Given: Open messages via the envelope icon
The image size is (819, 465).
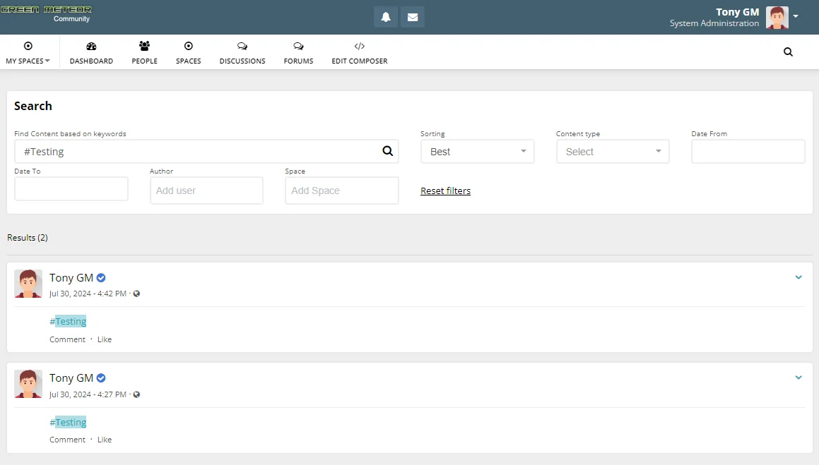Looking at the screenshot, I should coord(413,16).
